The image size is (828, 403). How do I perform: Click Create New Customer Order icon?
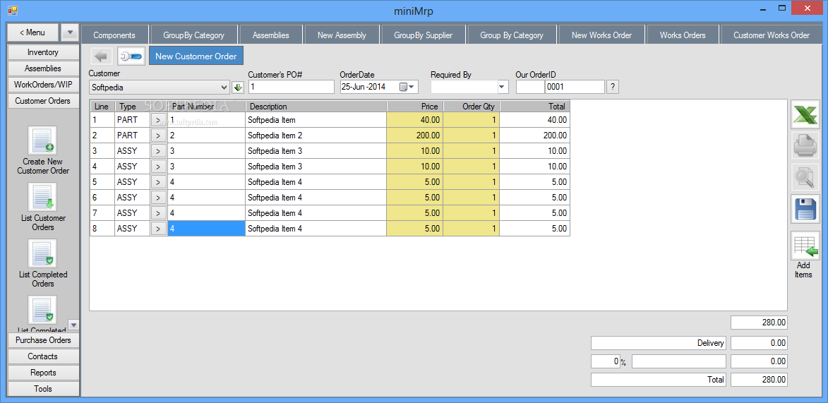click(x=42, y=140)
